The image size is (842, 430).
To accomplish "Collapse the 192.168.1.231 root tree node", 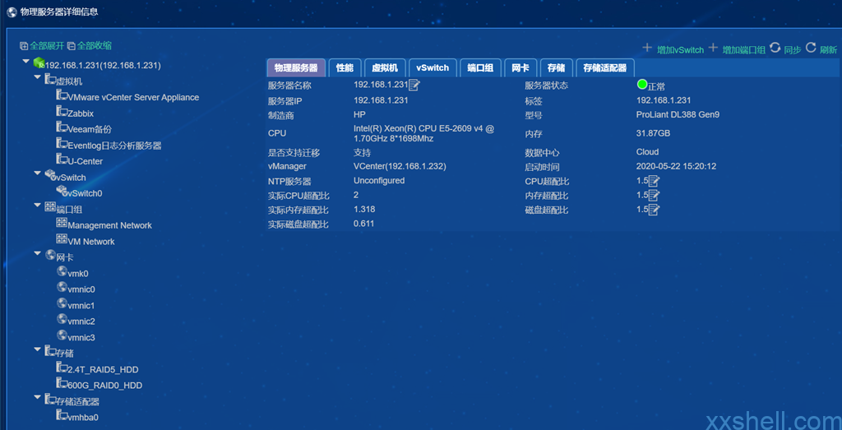I will [25, 62].
